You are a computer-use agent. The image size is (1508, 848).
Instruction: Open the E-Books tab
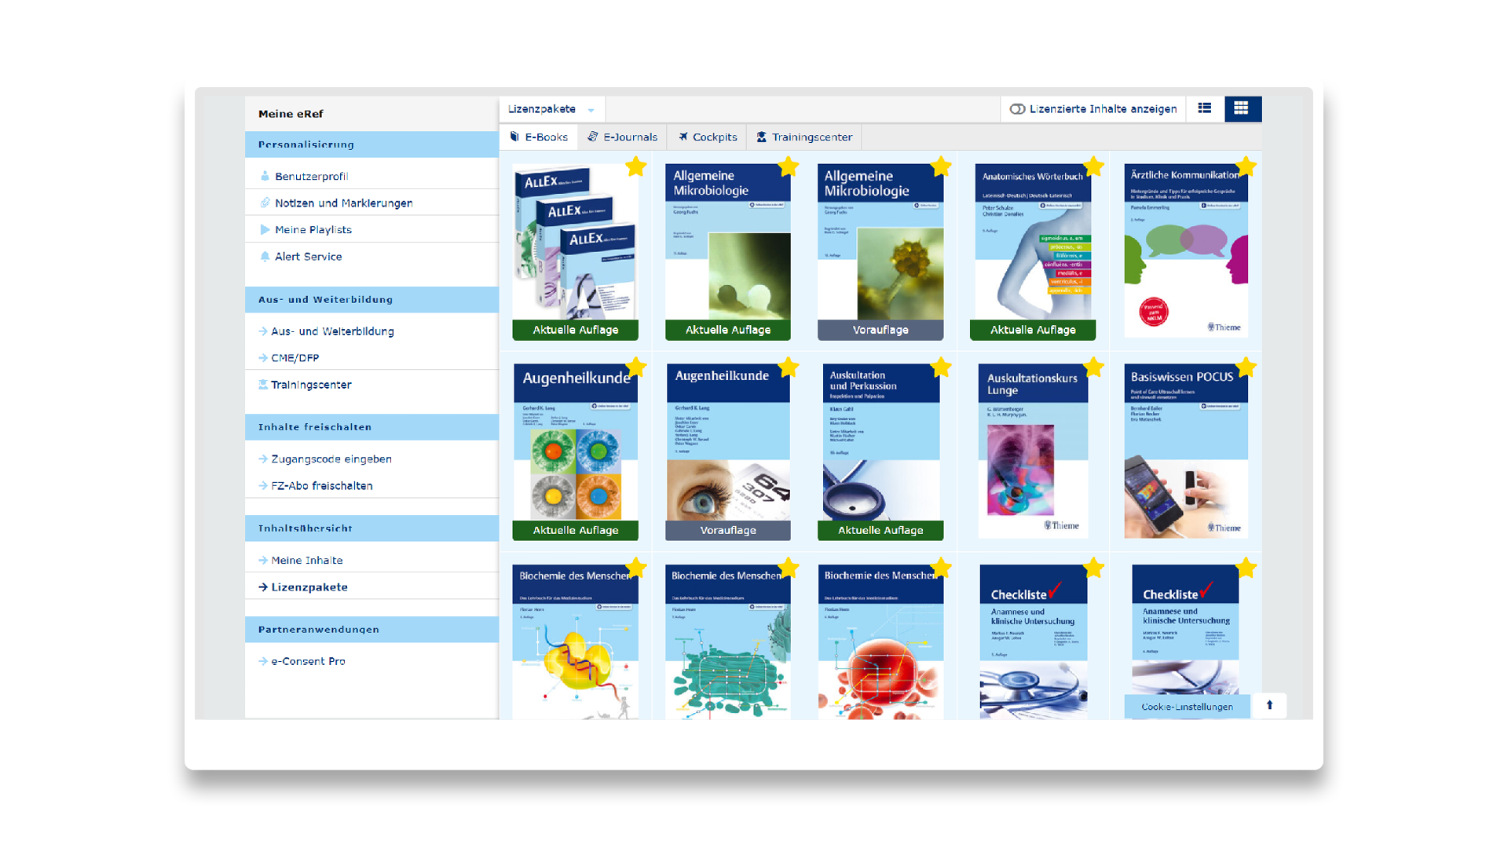pos(539,137)
